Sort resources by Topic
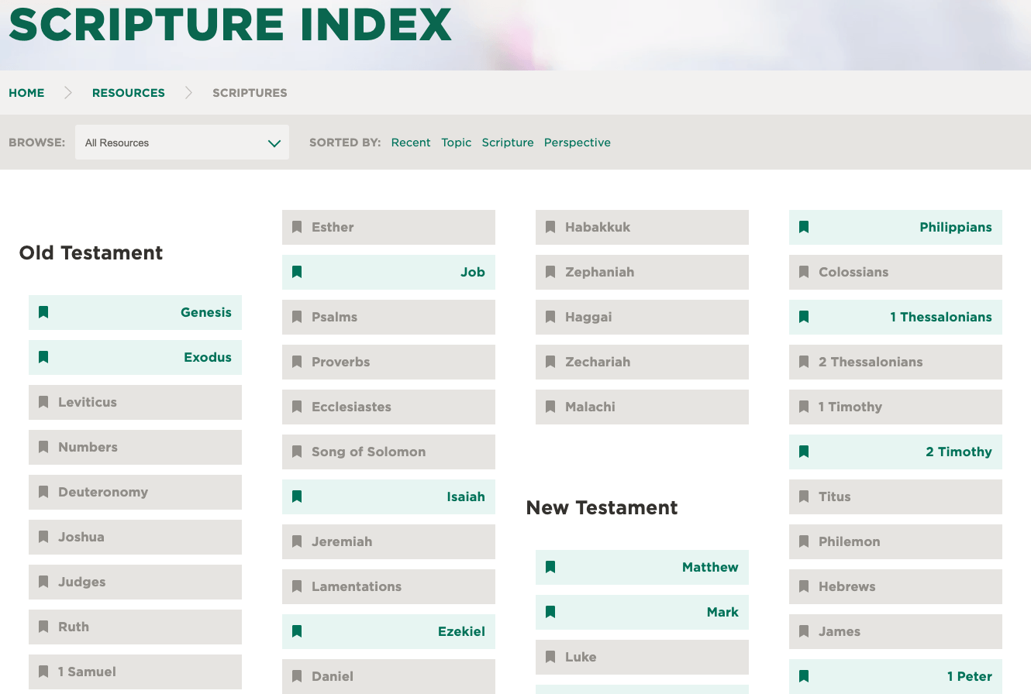 pos(456,143)
